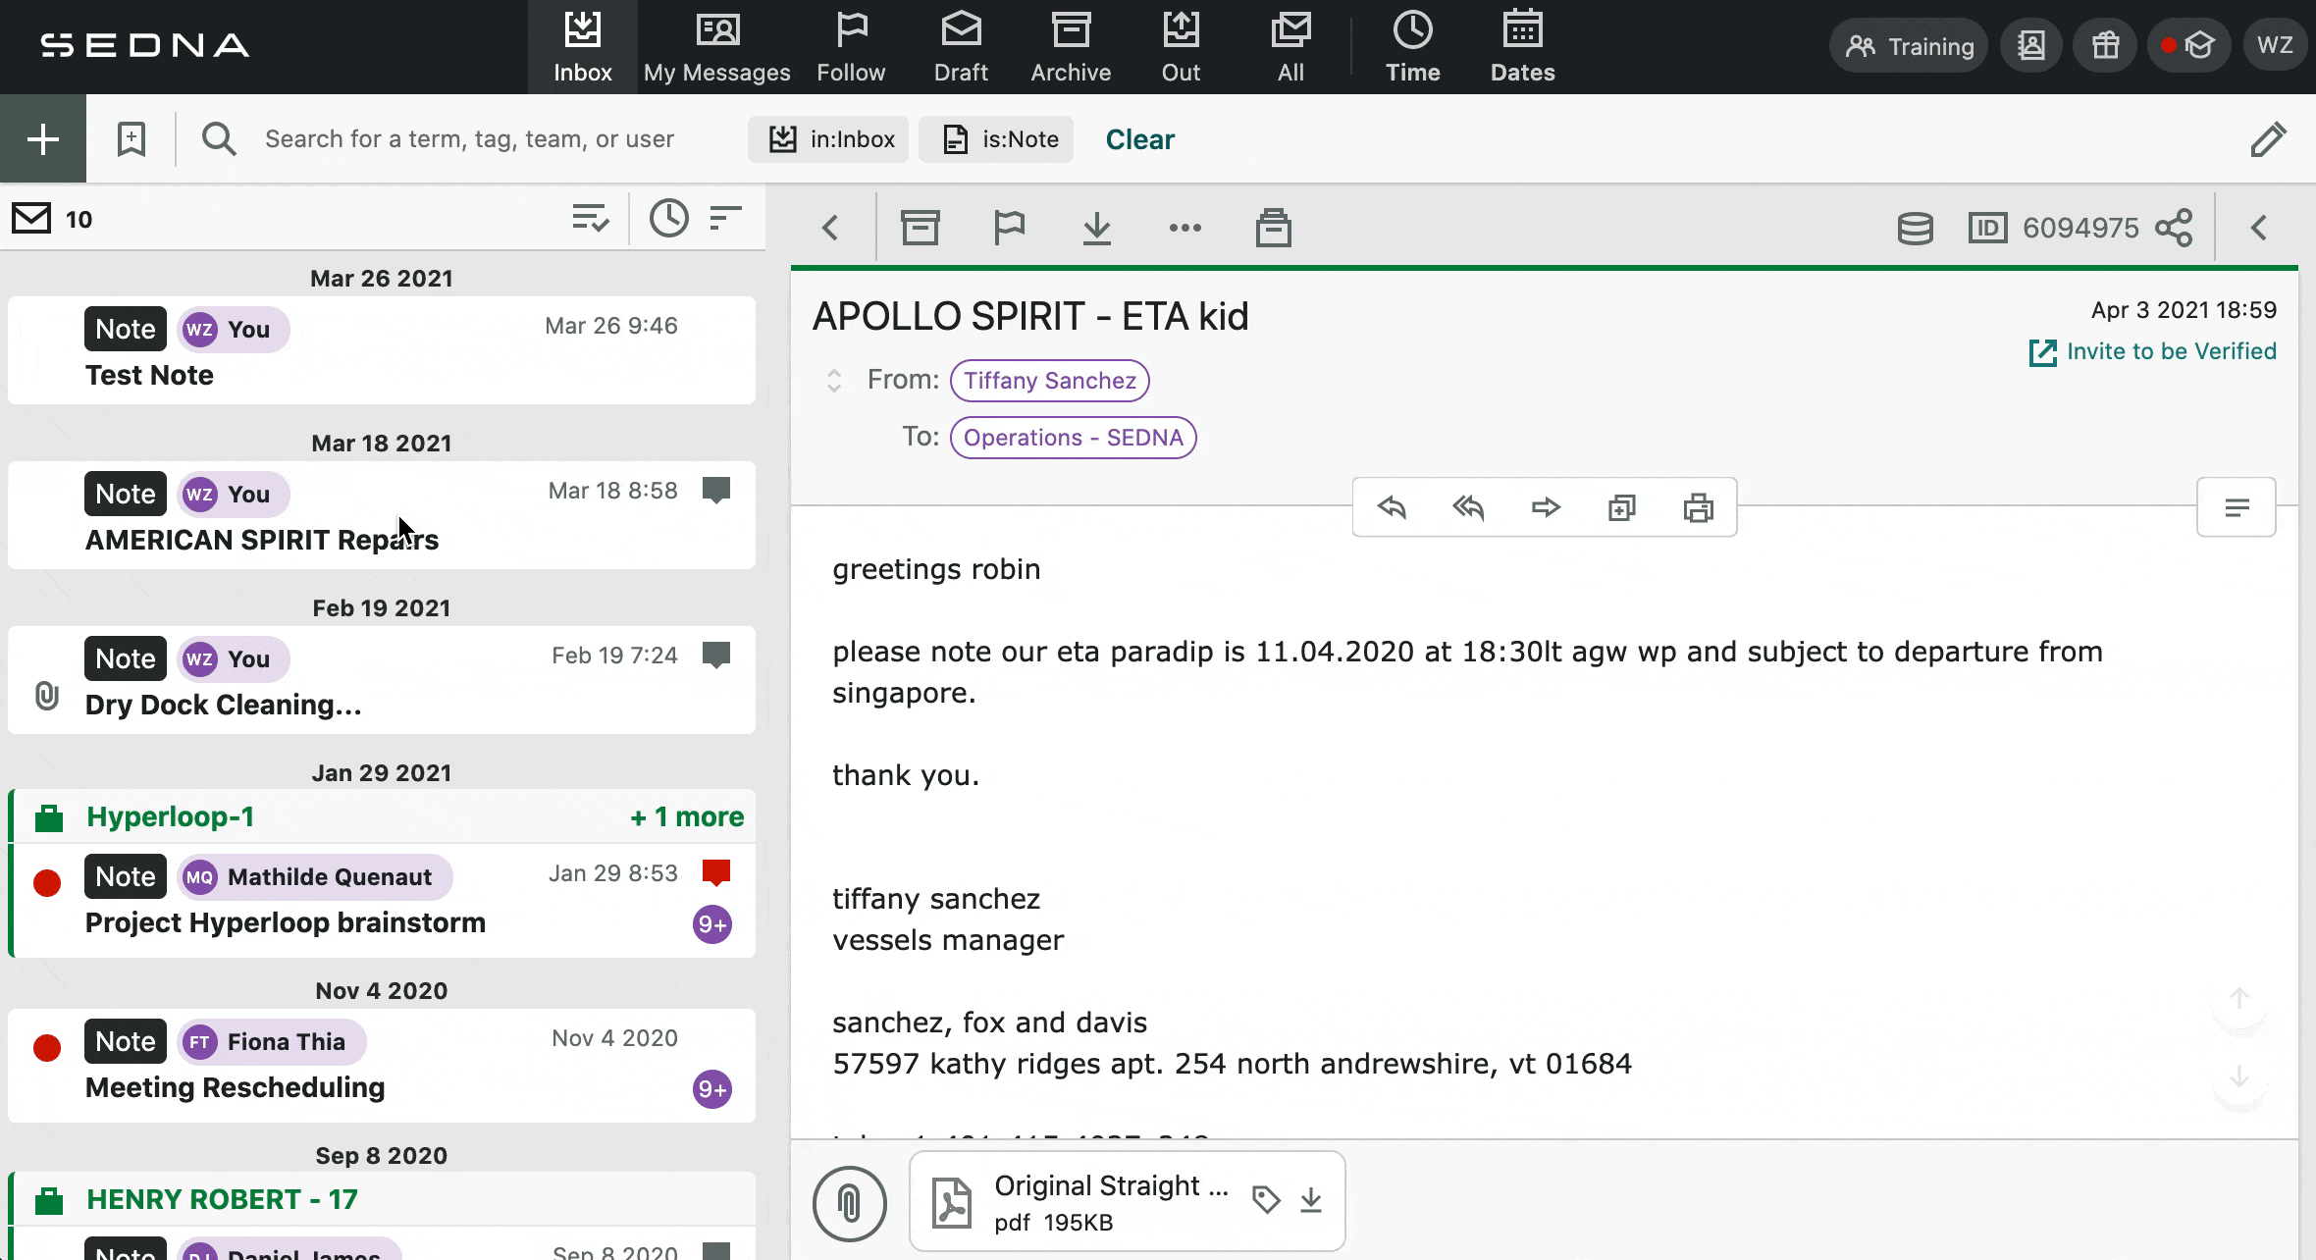Click the plus compose button
This screenshot has height=1260, width=2316.
tap(43, 138)
